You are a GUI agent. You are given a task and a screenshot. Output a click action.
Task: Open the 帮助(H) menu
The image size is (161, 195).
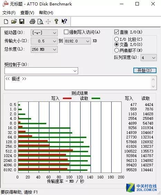46,13
